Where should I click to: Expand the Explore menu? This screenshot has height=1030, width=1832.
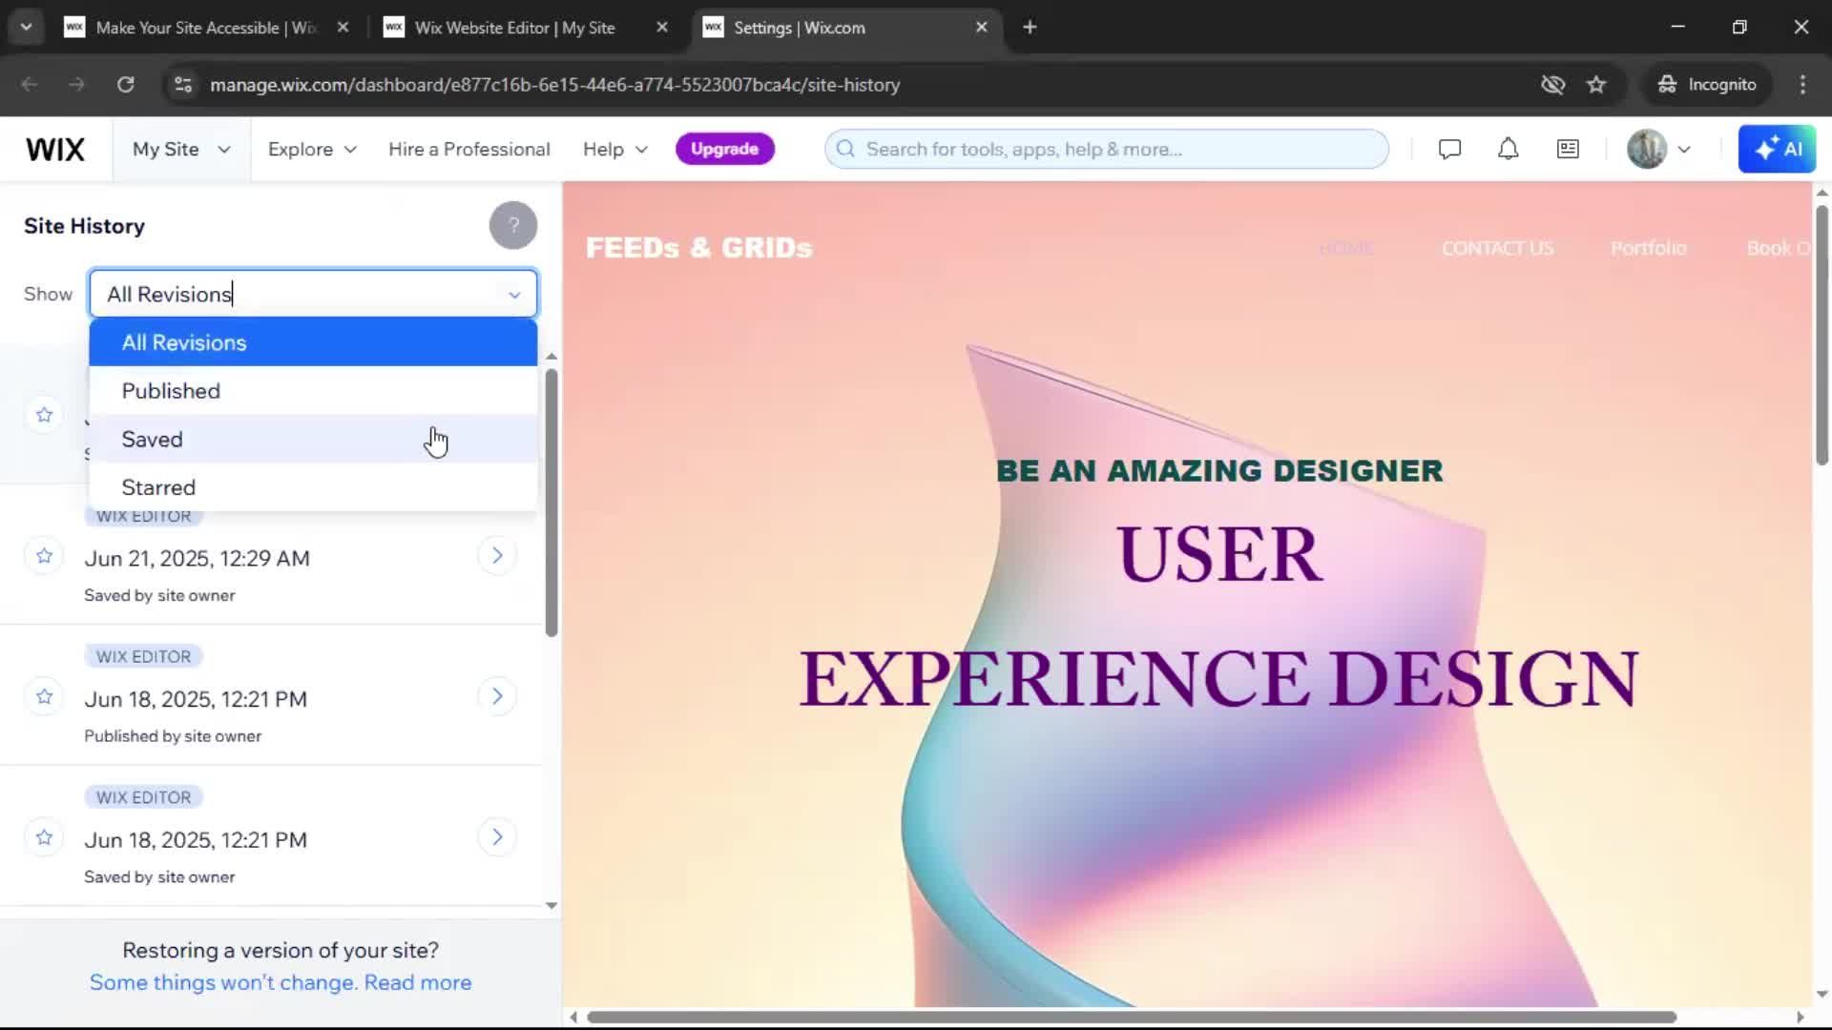(312, 150)
